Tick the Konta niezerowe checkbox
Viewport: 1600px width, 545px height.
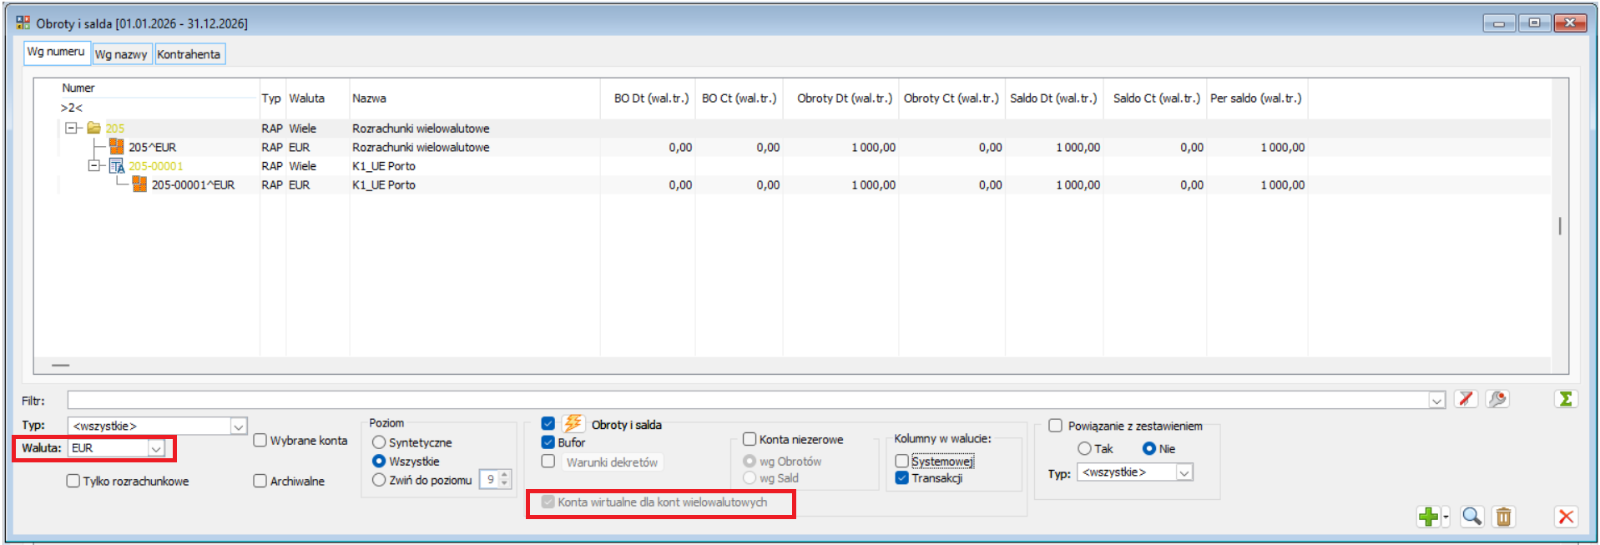tap(750, 439)
